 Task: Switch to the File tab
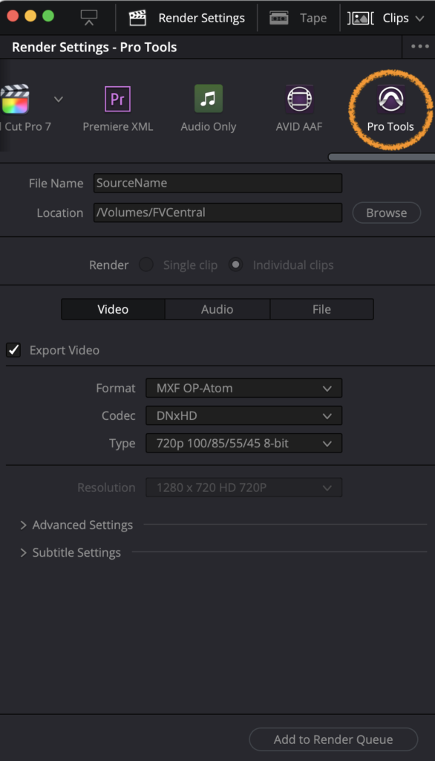tap(321, 309)
